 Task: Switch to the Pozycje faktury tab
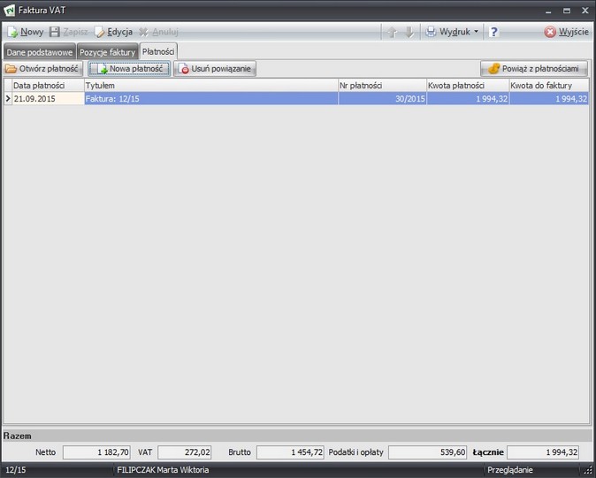point(107,52)
